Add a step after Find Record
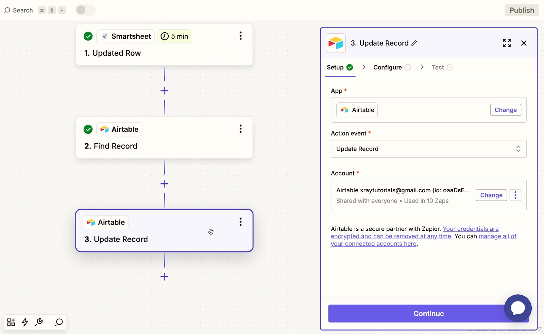This screenshot has width=544, height=334. tap(164, 184)
